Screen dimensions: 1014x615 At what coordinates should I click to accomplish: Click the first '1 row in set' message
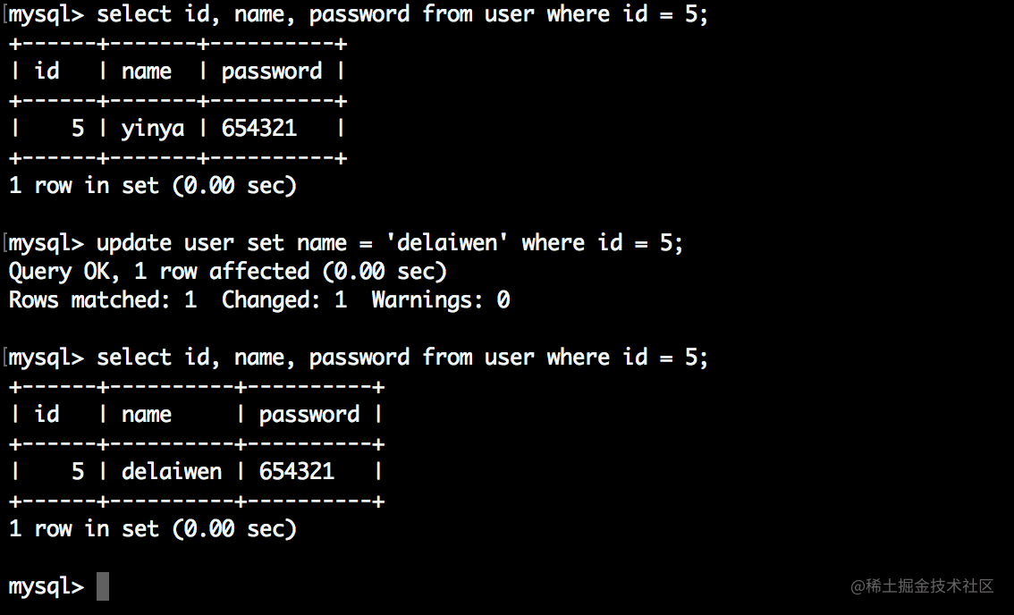(x=153, y=186)
